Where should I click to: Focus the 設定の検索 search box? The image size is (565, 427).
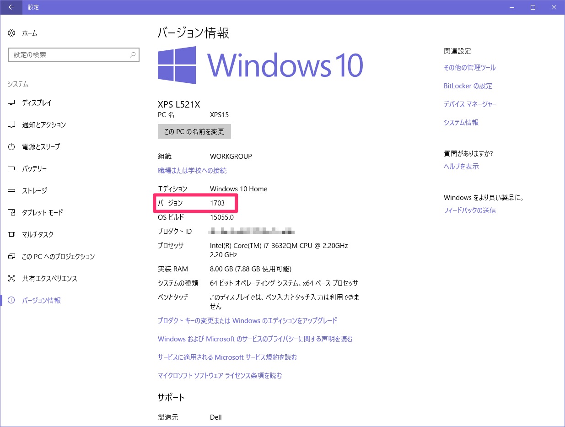coord(74,55)
